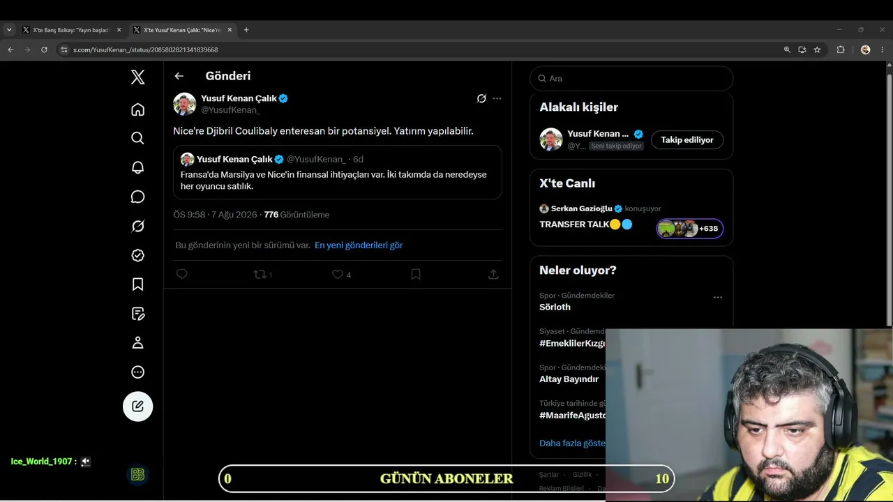Close the 'X'te Barış Balkay' tab

[119, 30]
